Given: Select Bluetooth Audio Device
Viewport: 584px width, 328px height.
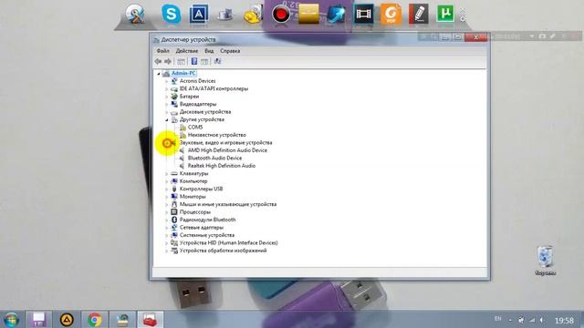Looking at the screenshot, I should tap(214, 158).
